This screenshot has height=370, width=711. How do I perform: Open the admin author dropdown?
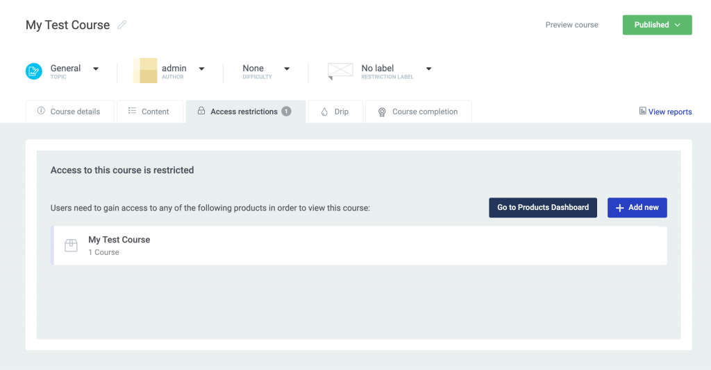(201, 69)
